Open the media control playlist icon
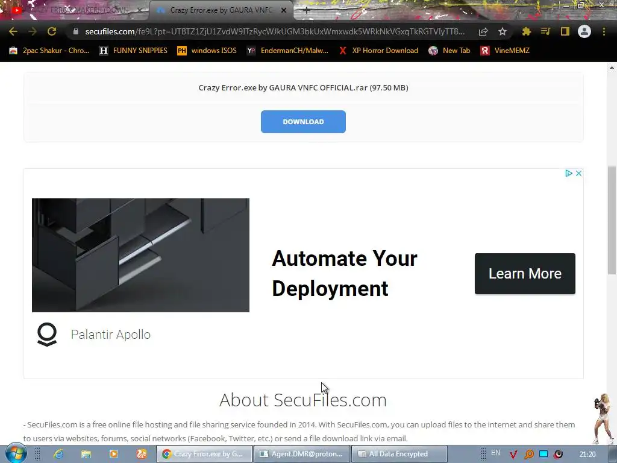 (545, 31)
